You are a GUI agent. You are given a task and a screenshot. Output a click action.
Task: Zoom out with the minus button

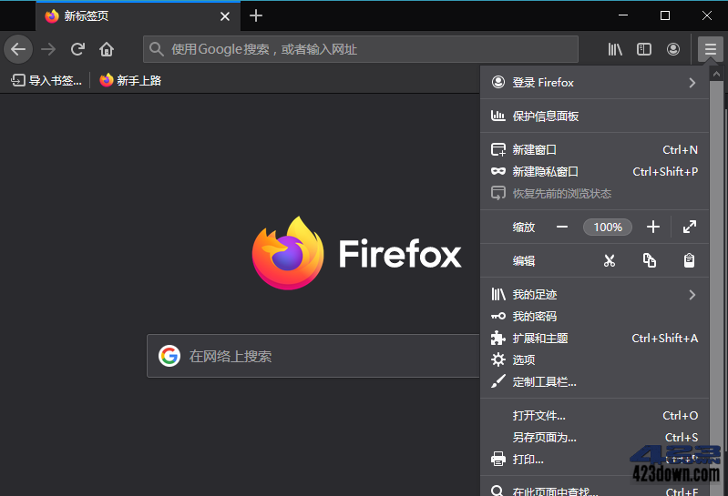click(562, 227)
